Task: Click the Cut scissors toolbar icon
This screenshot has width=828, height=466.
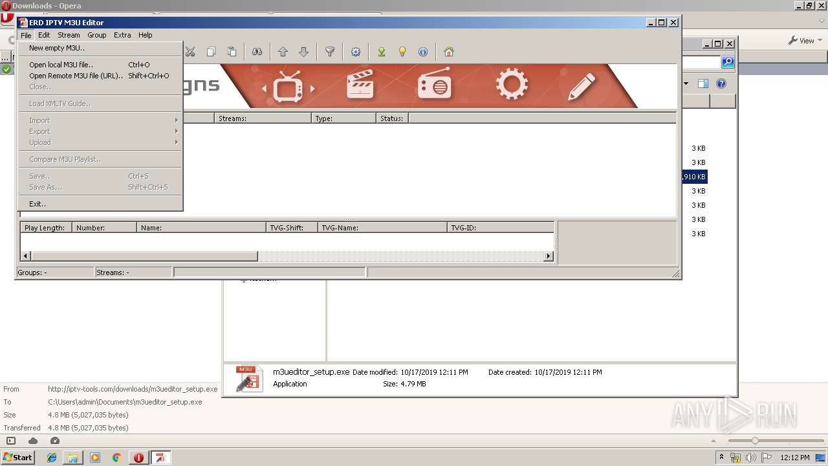Action: [x=190, y=52]
